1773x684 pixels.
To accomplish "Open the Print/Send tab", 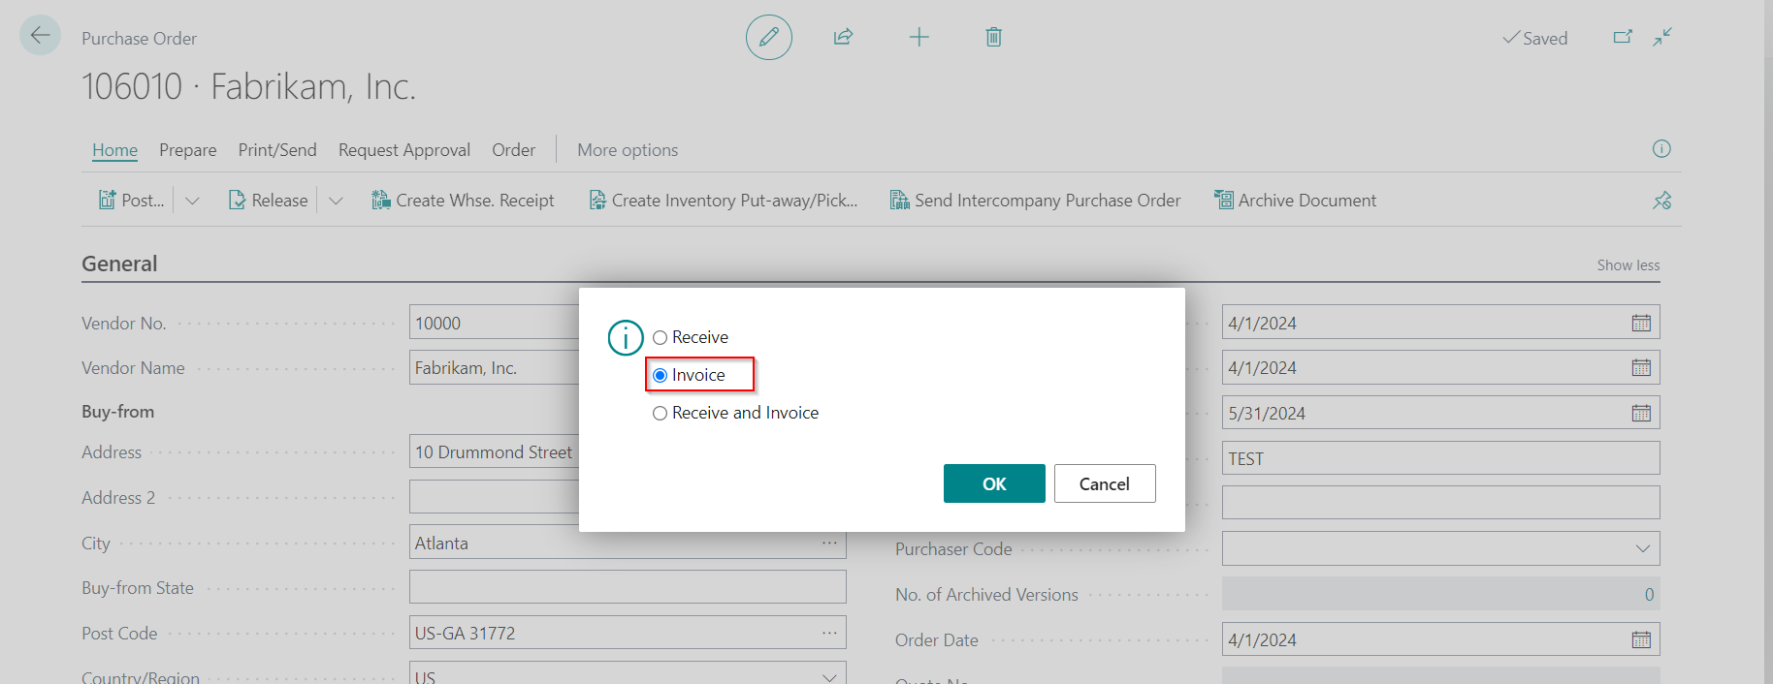I will pos(277,150).
